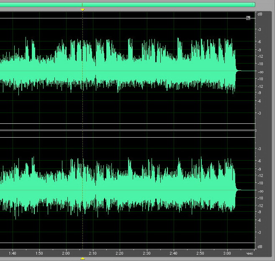275x261 pixels.
Task: Click the чмс time format label on ruler
Action: coord(250,253)
